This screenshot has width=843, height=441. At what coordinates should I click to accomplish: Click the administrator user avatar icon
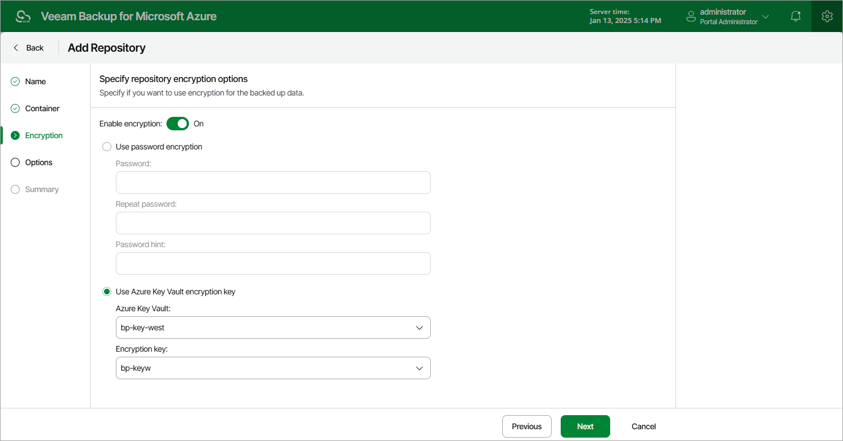point(691,16)
